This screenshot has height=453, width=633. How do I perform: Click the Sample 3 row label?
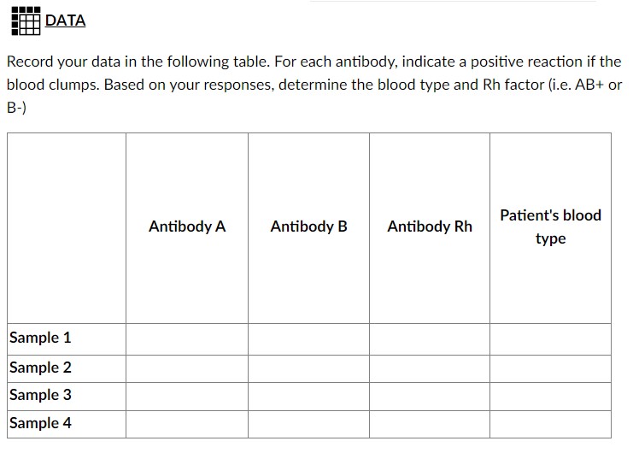pos(40,395)
